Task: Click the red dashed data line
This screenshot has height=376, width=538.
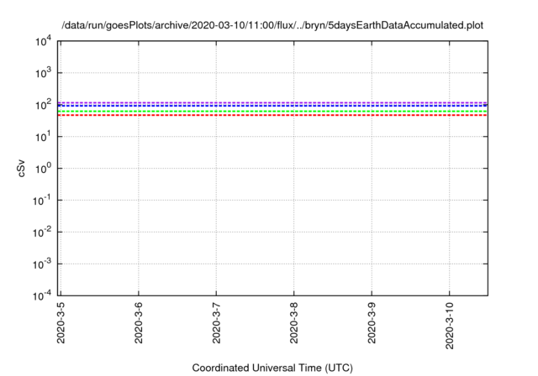Action: (272, 115)
